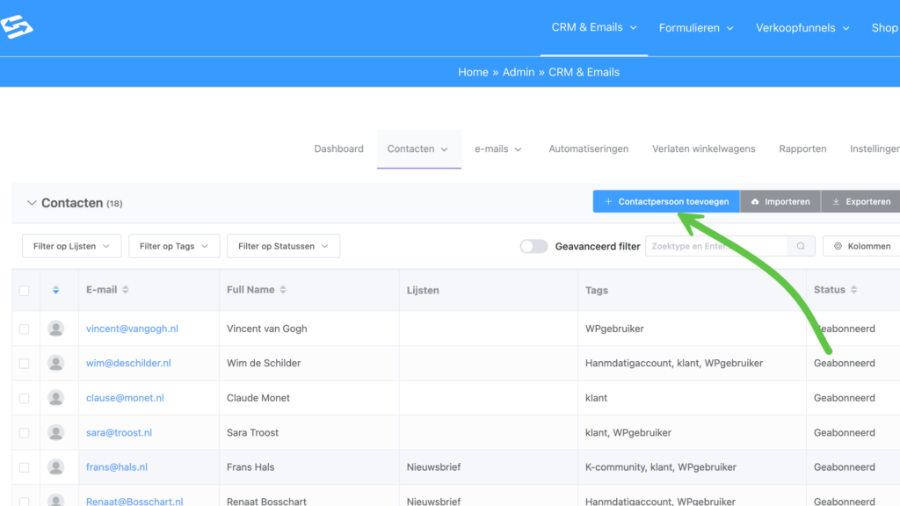The width and height of the screenshot is (900, 506).
Task: Open the Filter op Tags dropdown
Action: pos(174,247)
